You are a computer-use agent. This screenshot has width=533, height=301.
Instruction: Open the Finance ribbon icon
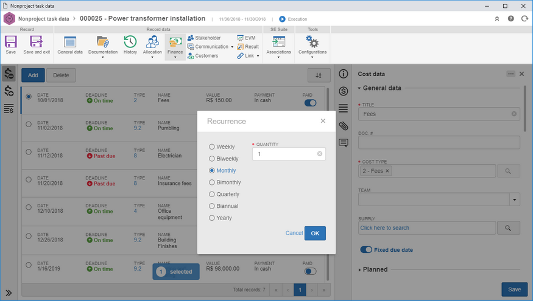[175, 43]
